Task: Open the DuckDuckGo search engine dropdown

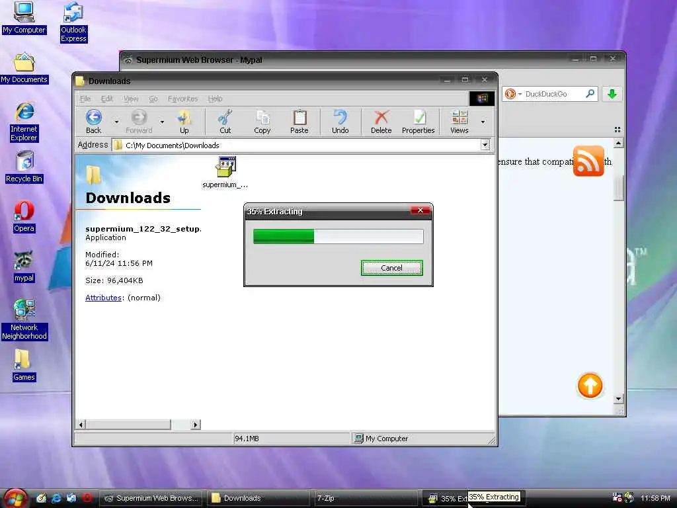Action: tap(520, 94)
